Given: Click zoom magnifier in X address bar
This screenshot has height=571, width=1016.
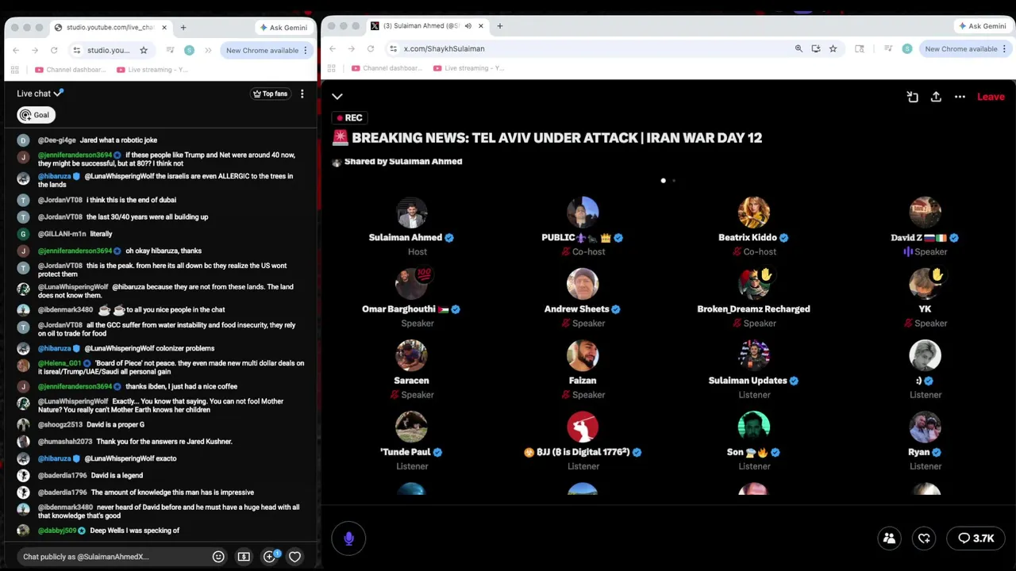Looking at the screenshot, I should point(799,49).
